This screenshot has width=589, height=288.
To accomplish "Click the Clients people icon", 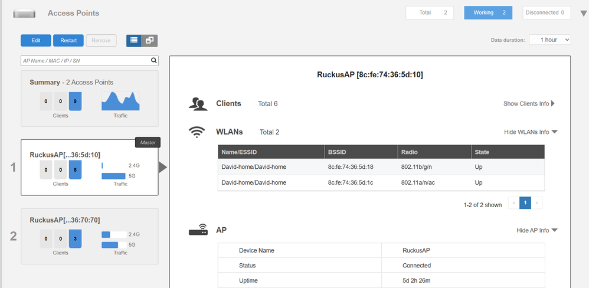I will pyautogui.click(x=198, y=104).
